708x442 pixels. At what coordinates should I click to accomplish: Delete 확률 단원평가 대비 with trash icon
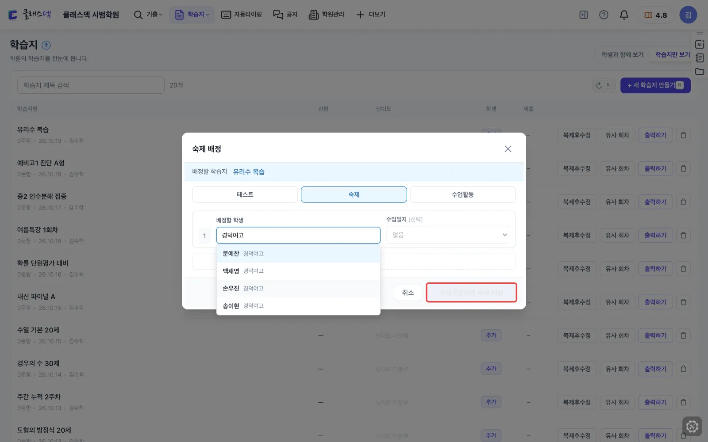pos(683,269)
